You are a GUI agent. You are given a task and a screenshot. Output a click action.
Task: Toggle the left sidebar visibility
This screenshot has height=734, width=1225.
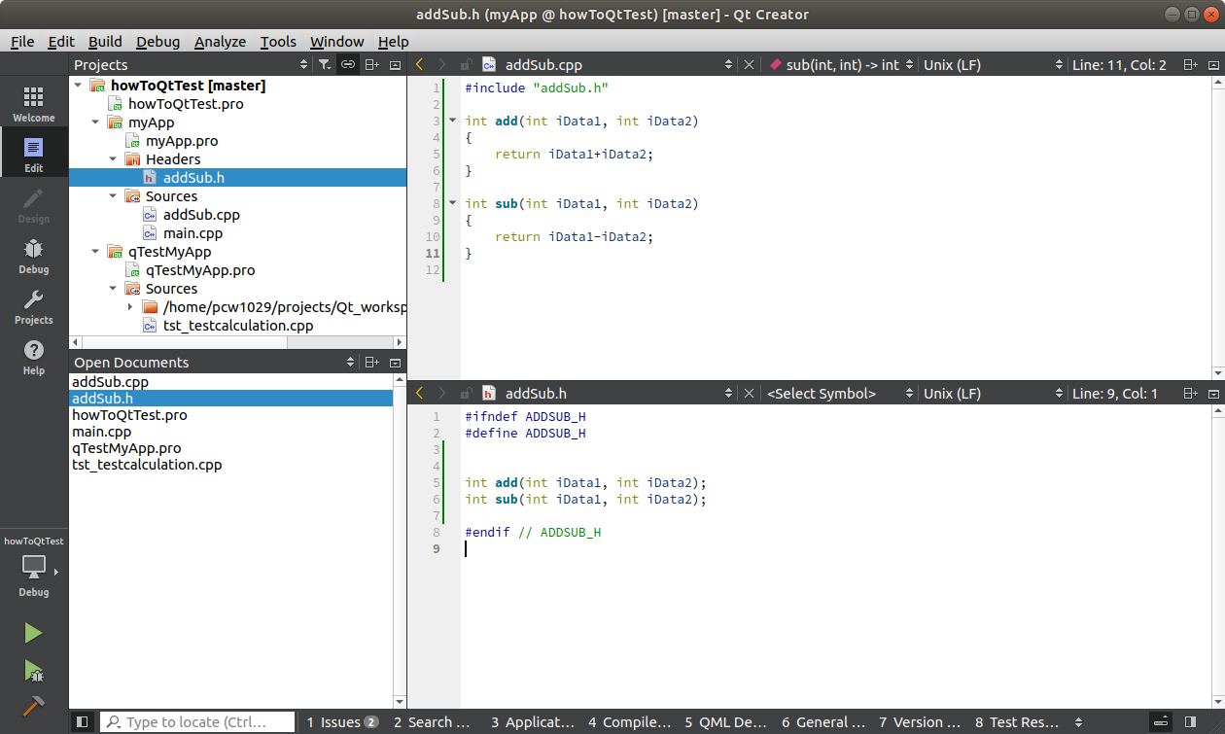pos(83,722)
